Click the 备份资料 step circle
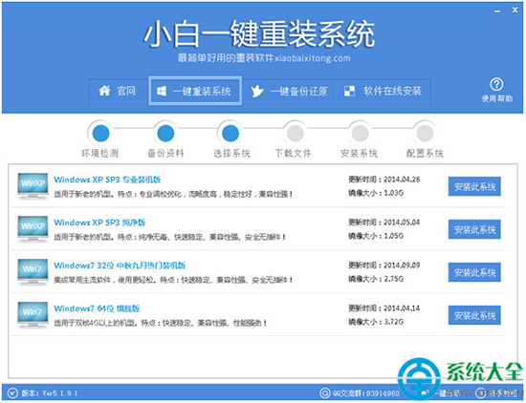This screenshot has width=526, height=403. (165, 134)
